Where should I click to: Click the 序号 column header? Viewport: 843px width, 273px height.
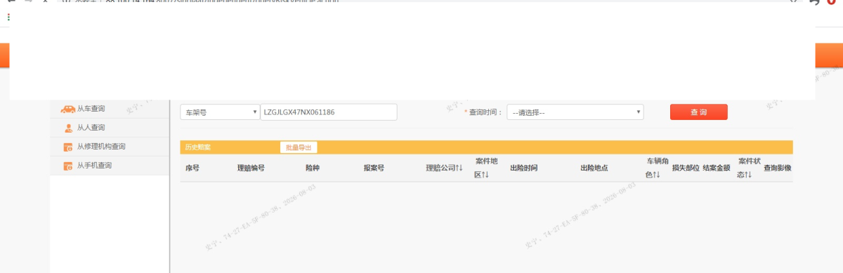pos(192,168)
